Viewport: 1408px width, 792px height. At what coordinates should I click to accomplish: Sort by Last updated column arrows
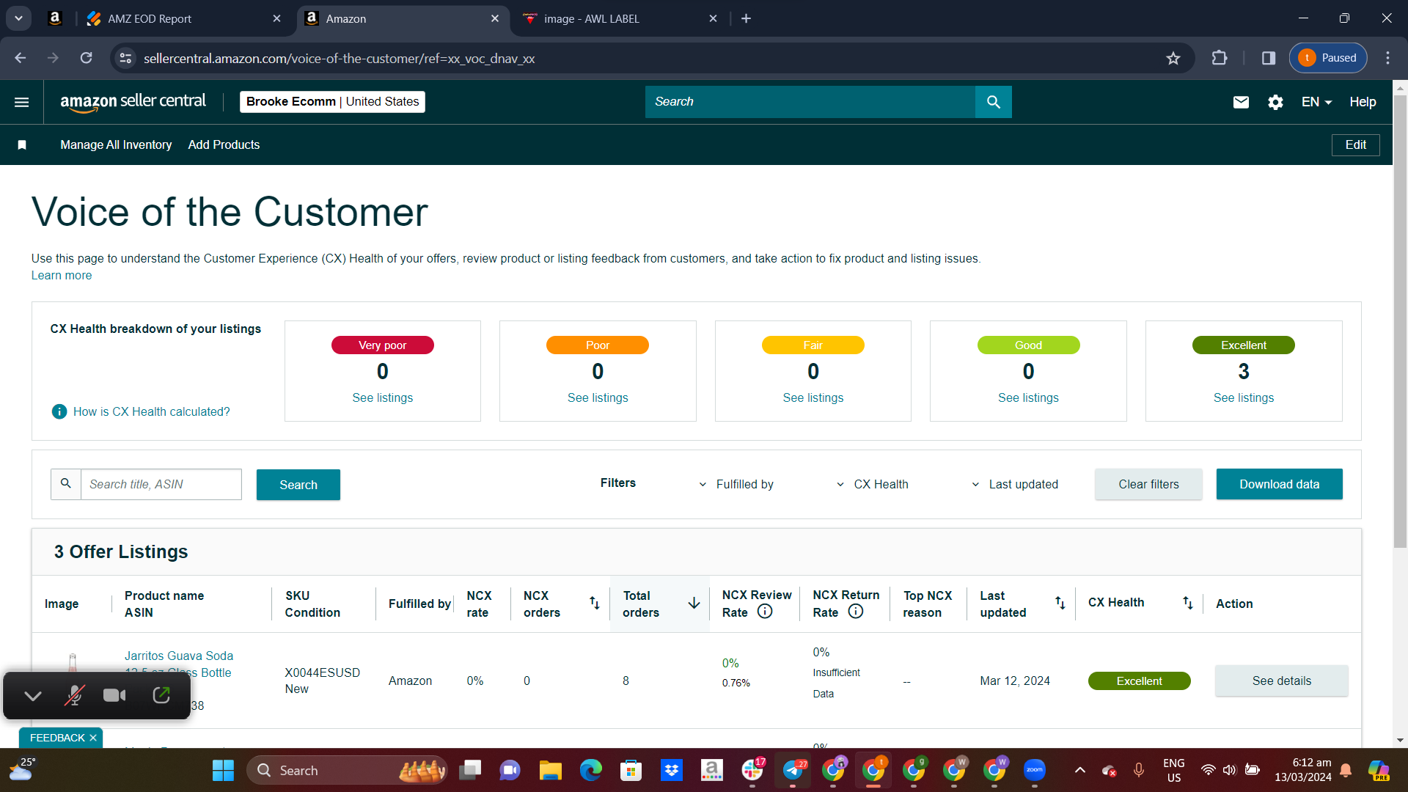pos(1060,603)
